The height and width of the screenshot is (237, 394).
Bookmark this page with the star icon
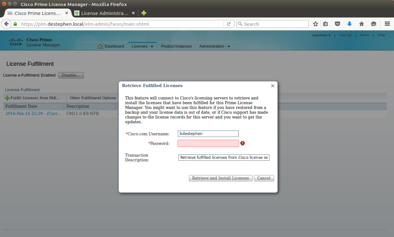pyautogui.click(x=316, y=24)
